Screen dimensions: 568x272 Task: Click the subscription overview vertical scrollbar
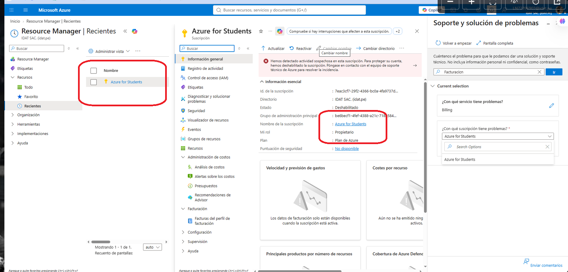click(x=425, y=147)
